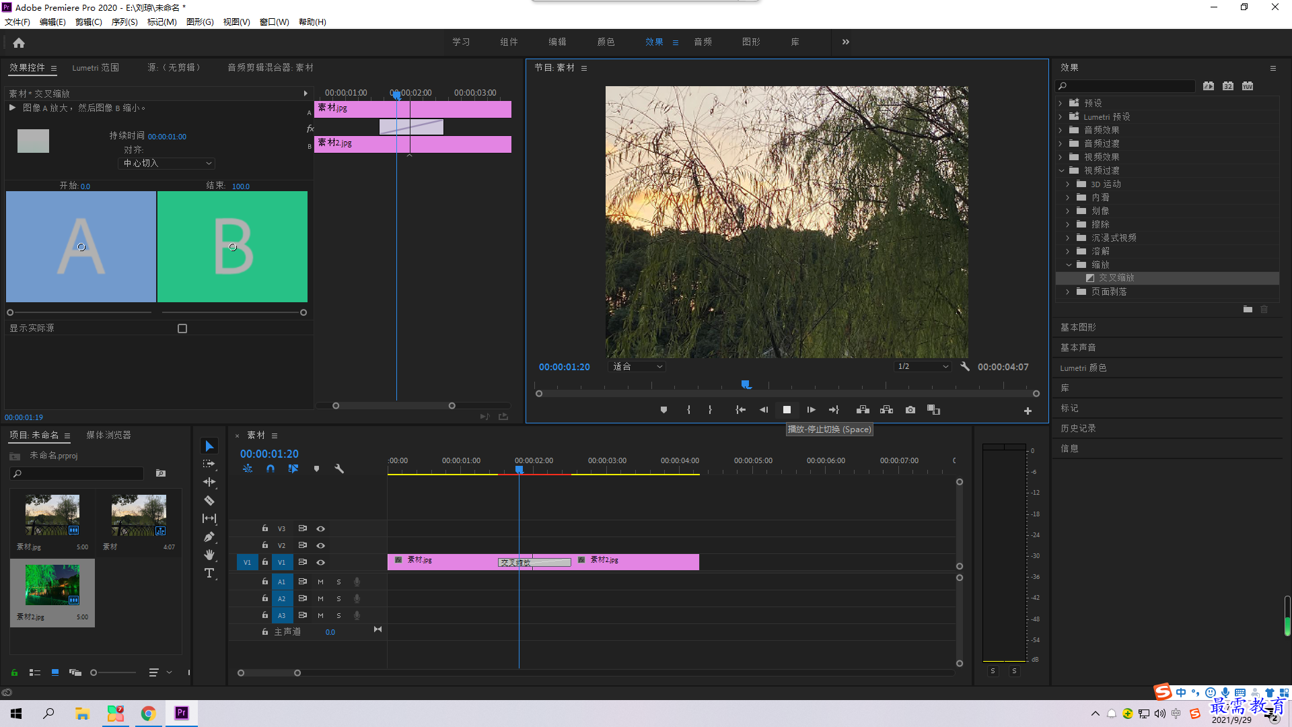Expand the Audio Effects folder

coord(1061,131)
